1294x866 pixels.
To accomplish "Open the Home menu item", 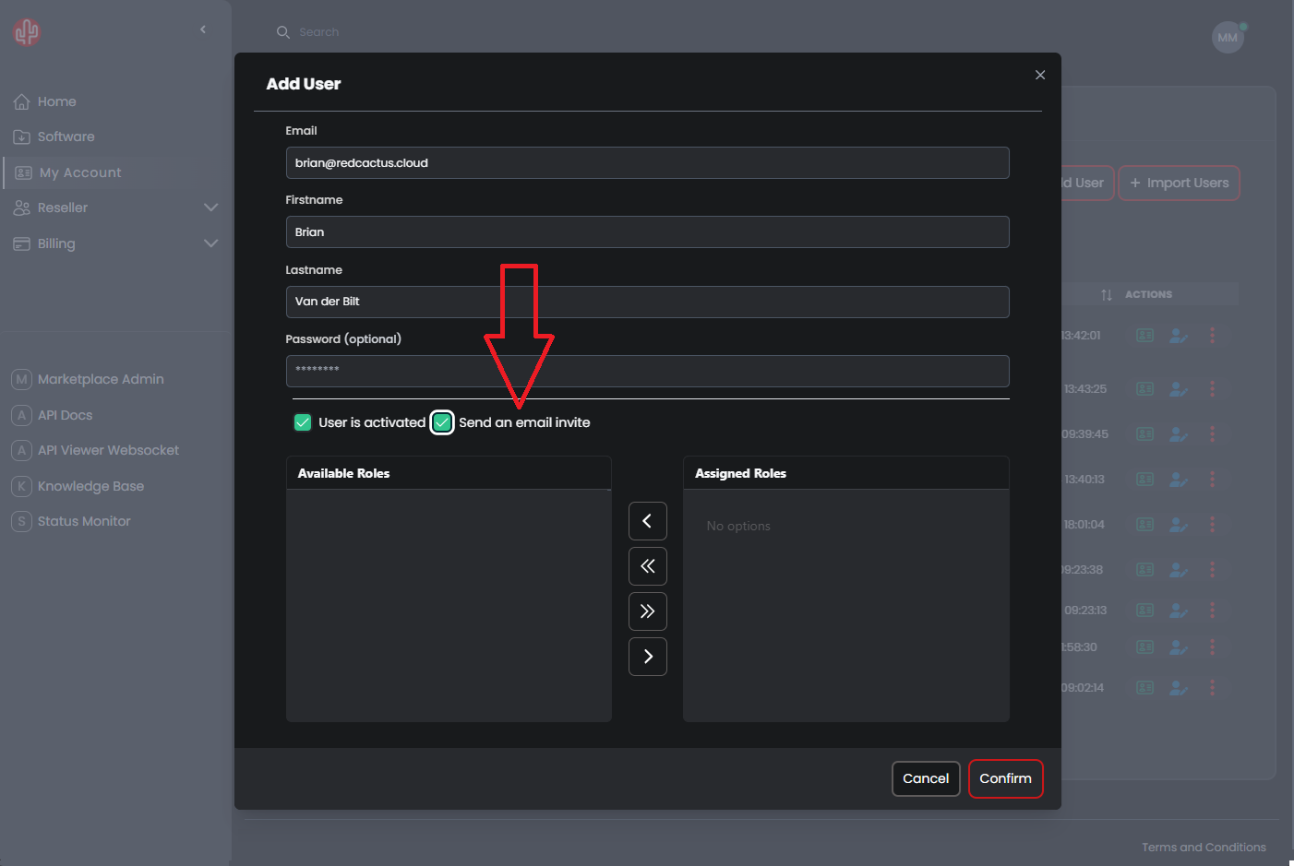I will pyautogui.click(x=56, y=101).
